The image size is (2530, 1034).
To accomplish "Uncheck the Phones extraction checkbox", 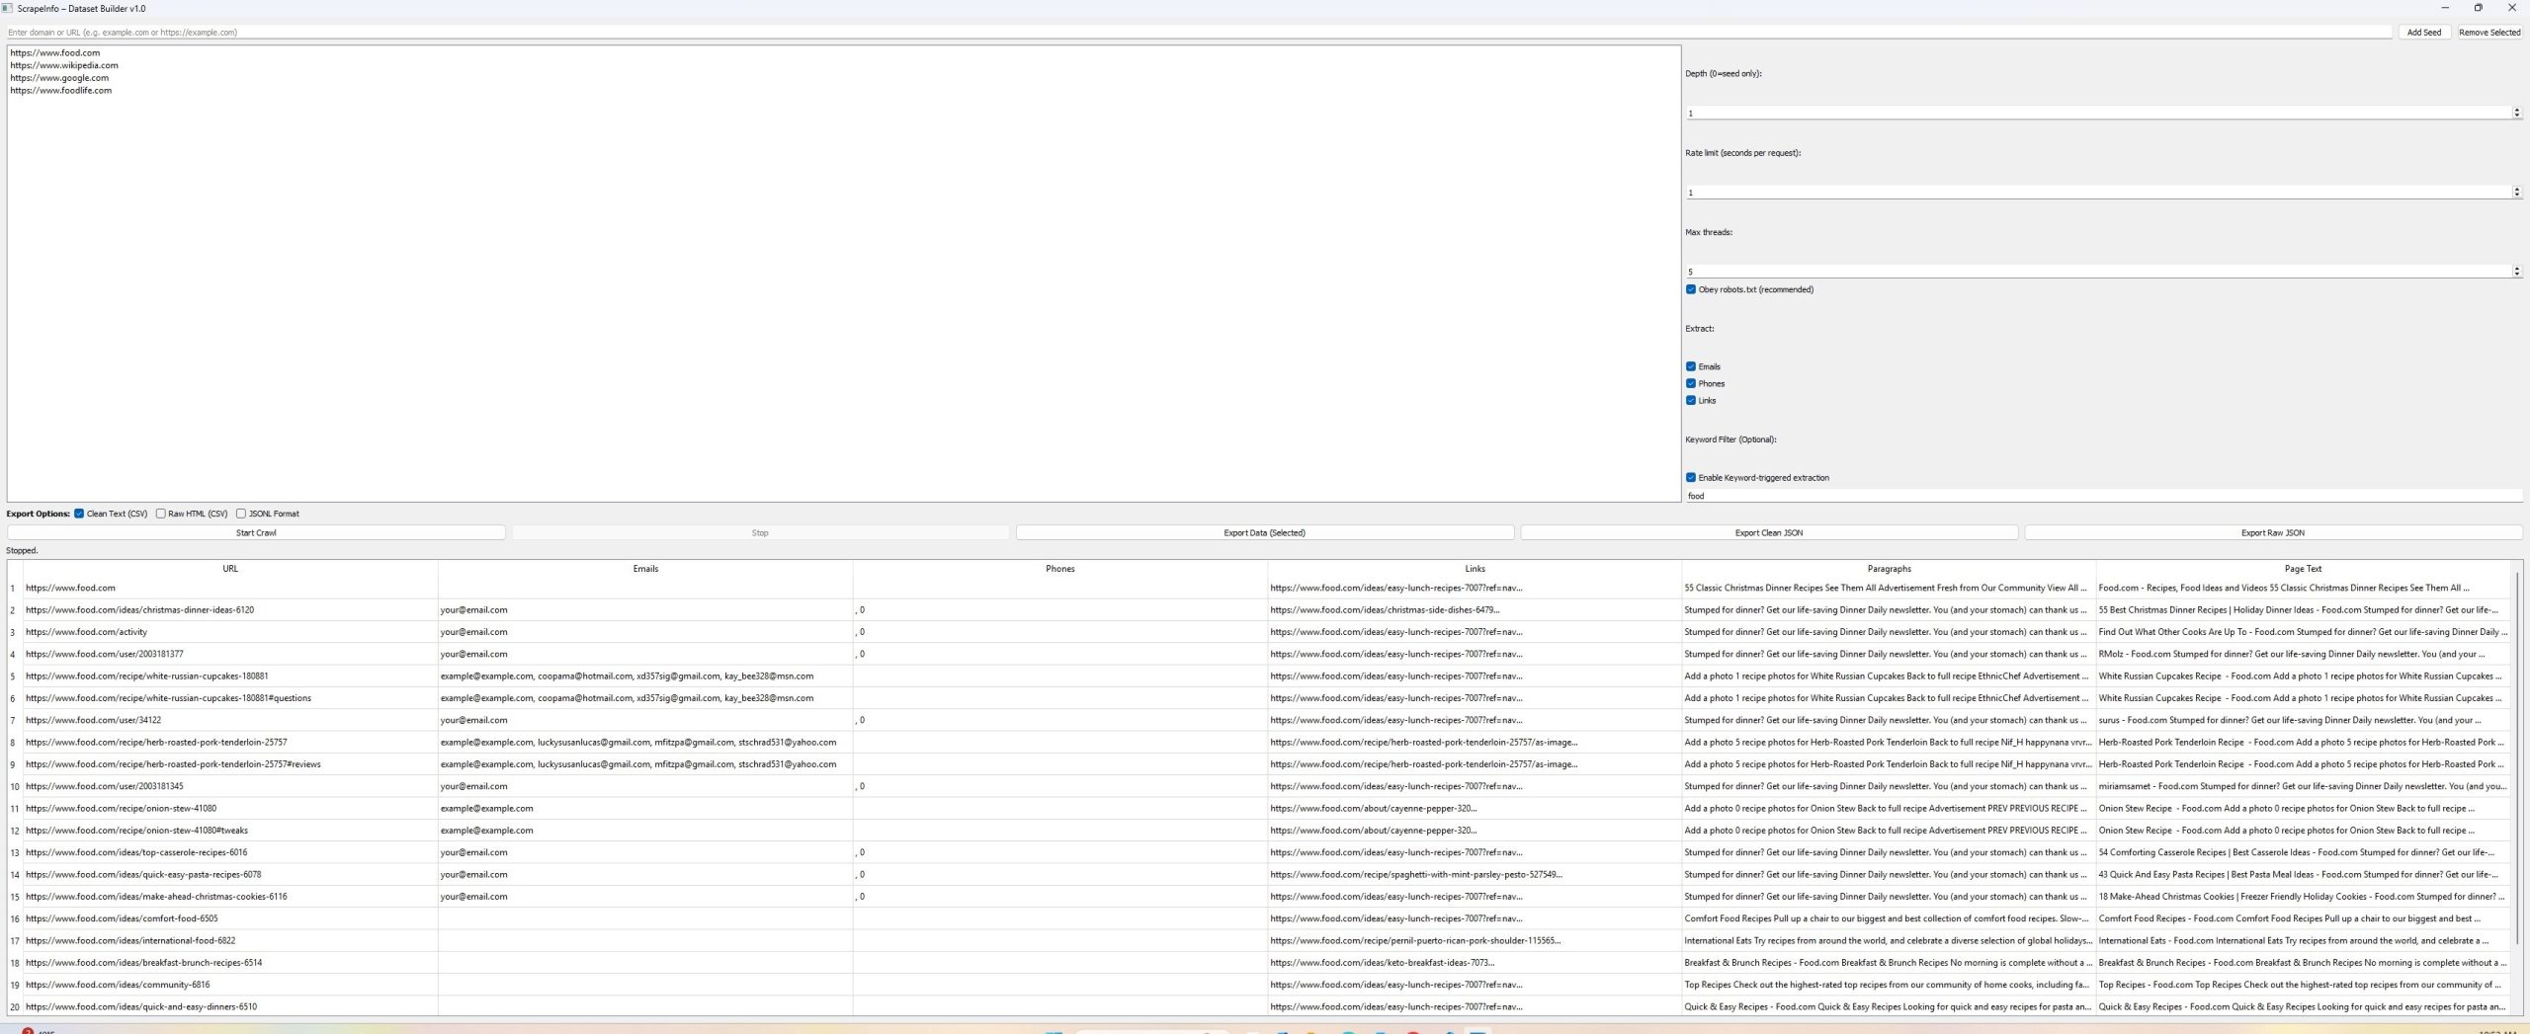I will 1691,383.
